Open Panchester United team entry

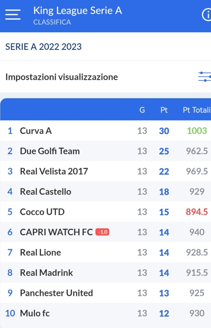pyautogui.click(x=56, y=293)
